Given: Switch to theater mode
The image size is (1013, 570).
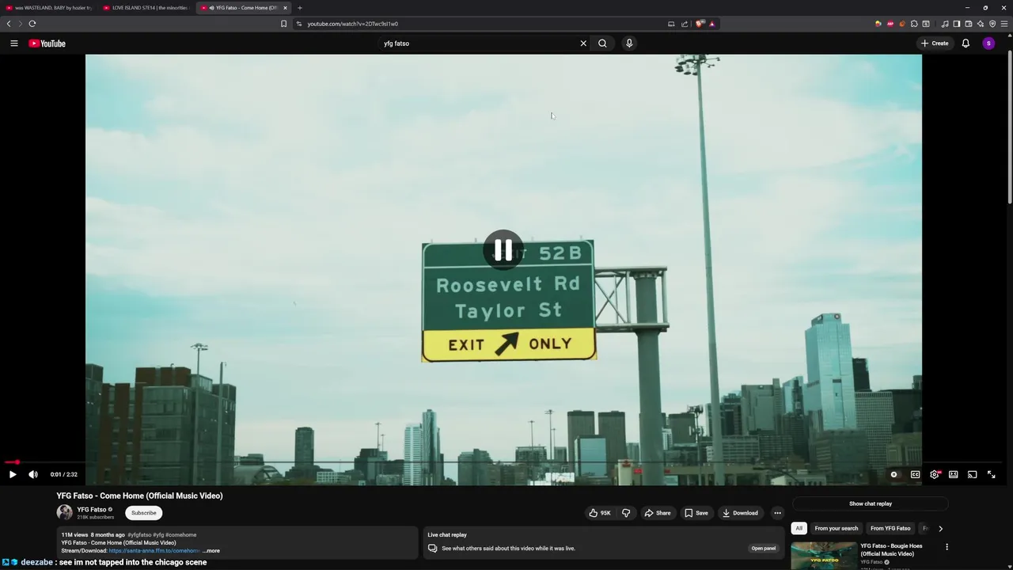Looking at the screenshot, I should [953, 474].
